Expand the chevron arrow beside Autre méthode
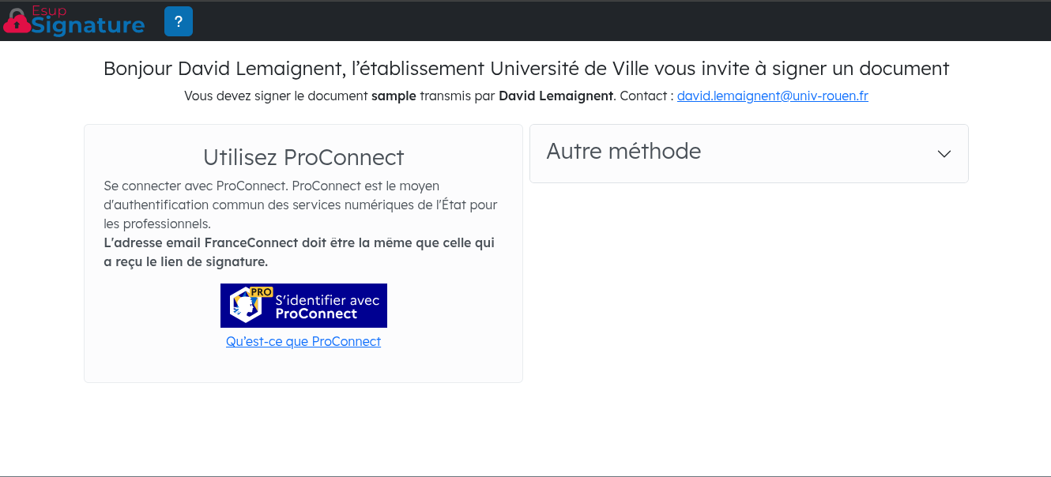Screen dimensions: 1051x477 tap(944, 154)
